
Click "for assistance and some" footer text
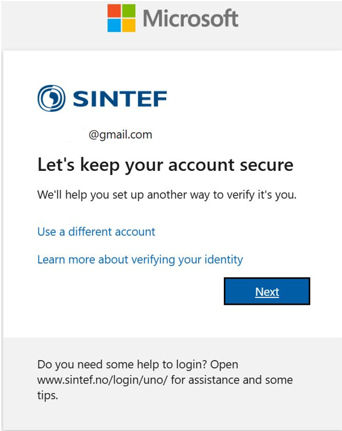tap(232, 380)
